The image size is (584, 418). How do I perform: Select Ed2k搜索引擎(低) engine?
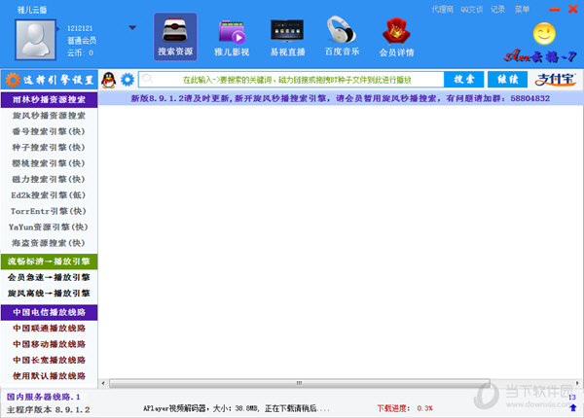pyautogui.click(x=50, y=195)
